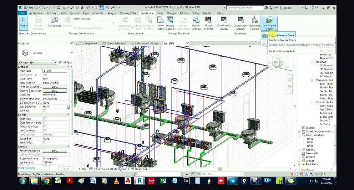Toggle Annotation Crop checkbox
The image size is (354, 190).
click(x=44, y=127)
